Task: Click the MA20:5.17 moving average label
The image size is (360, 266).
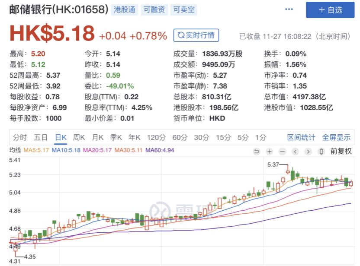Action: [x=97, y=150]
